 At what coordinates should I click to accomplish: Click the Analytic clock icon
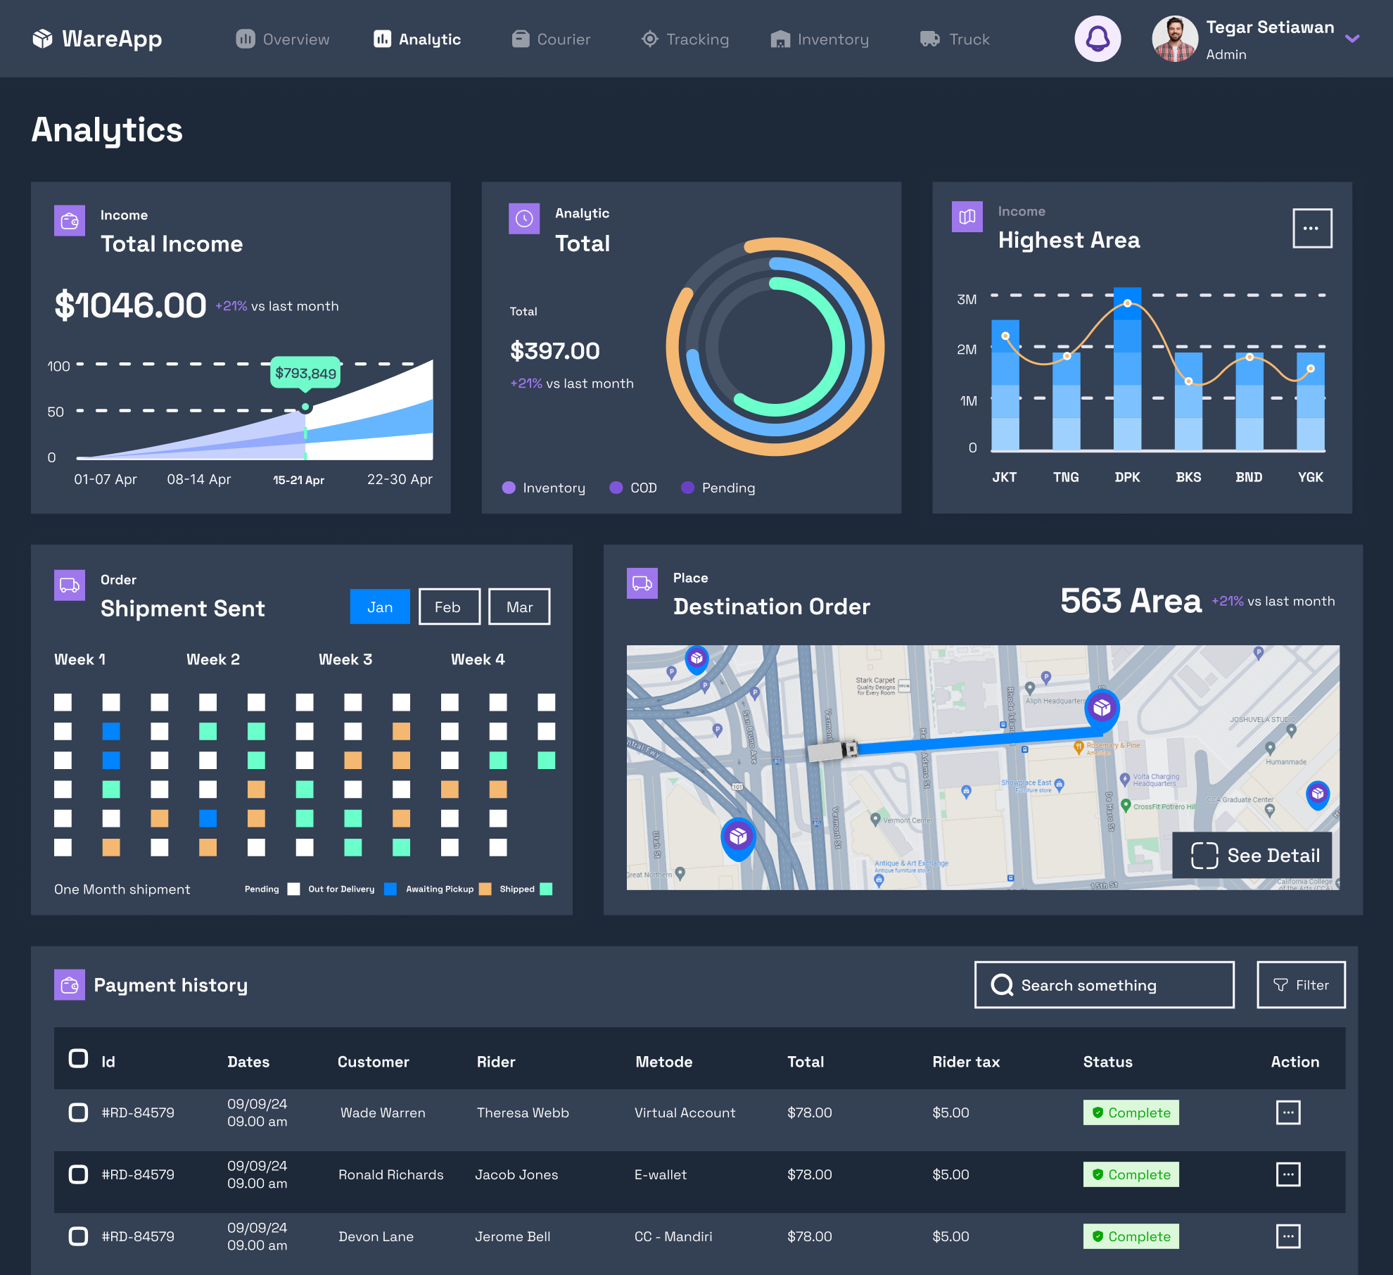pos(524,219)
